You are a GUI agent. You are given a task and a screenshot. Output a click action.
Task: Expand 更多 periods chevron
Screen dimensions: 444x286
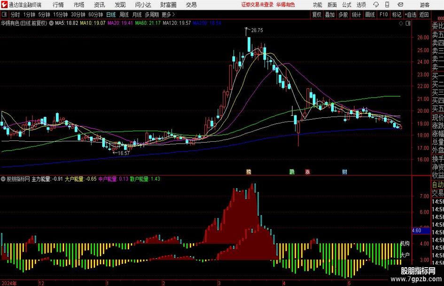[173, 15]
